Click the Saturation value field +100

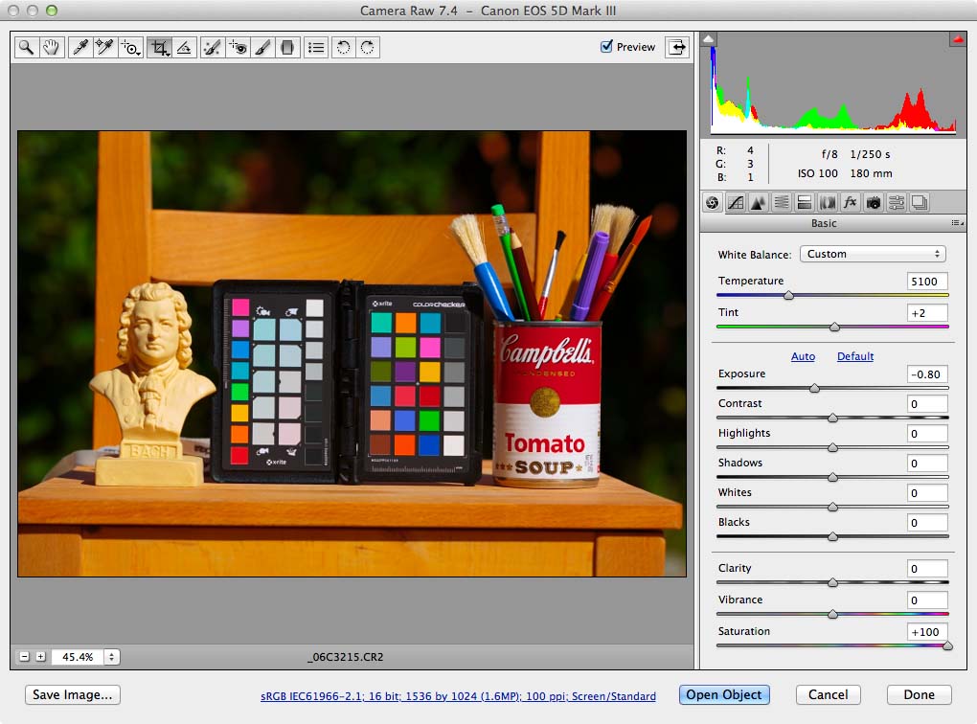(x=927, y=632)
